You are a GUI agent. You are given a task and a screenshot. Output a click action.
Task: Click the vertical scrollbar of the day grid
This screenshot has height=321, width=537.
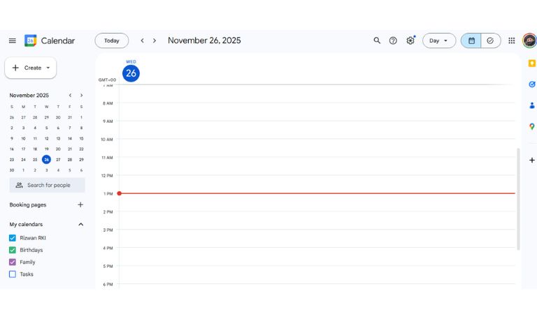(x=518, y=199)
